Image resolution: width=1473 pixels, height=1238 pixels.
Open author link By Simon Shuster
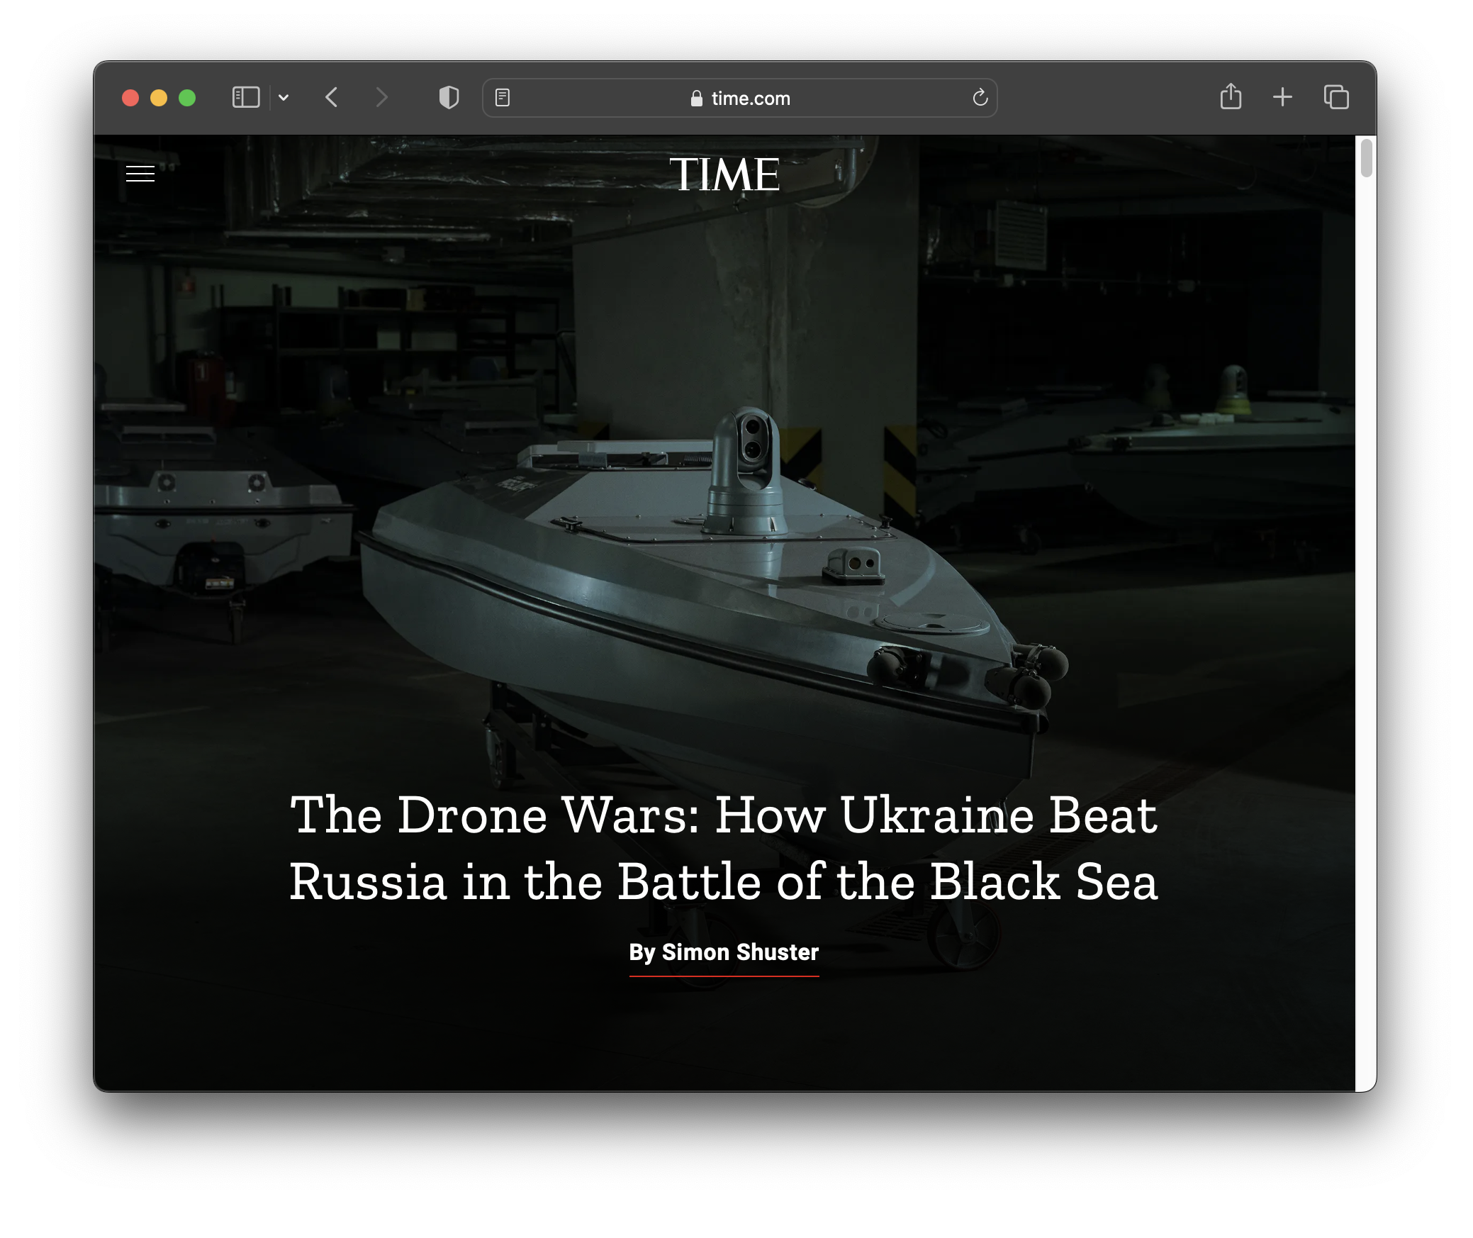pyautogui.click(x=724, y=952)
